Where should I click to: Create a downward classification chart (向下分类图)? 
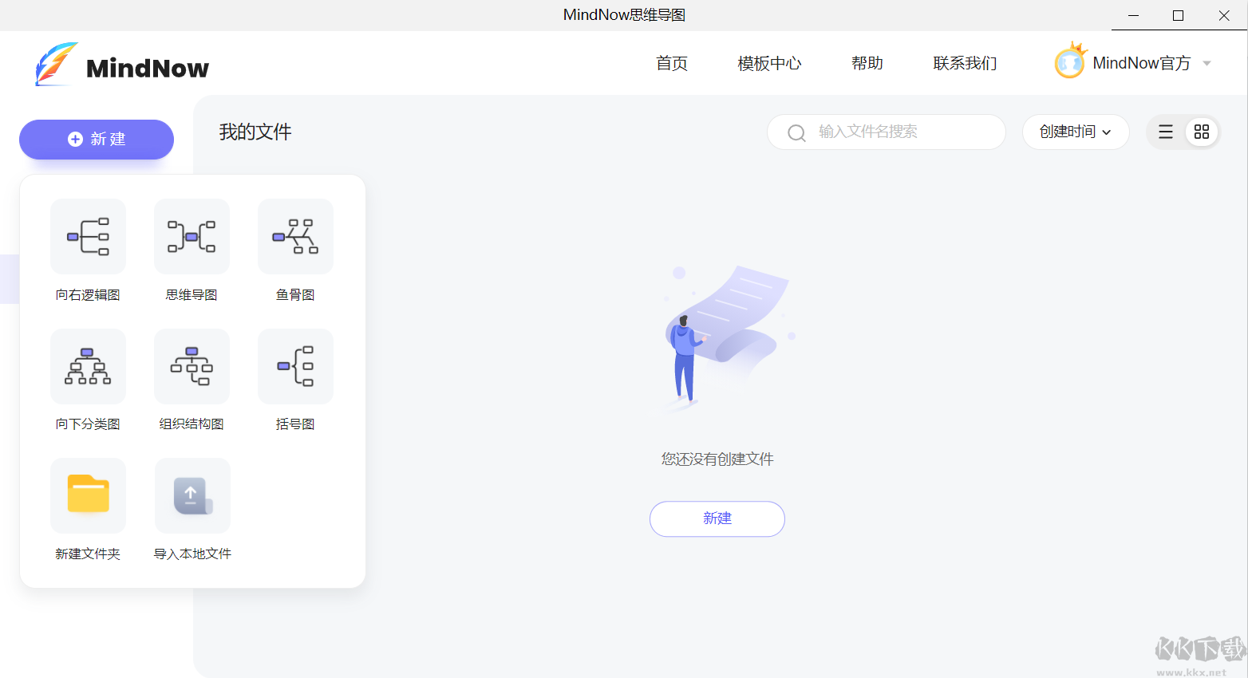tap(88, 366)
